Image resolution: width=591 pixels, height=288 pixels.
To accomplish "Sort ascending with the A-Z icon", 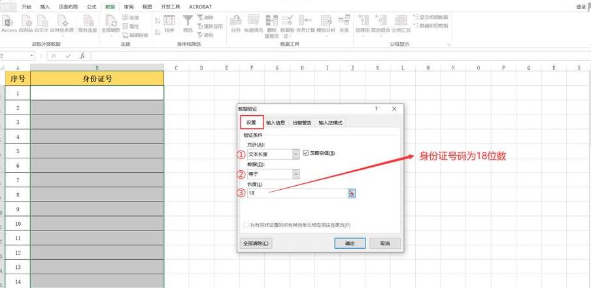I will (158, 20).
